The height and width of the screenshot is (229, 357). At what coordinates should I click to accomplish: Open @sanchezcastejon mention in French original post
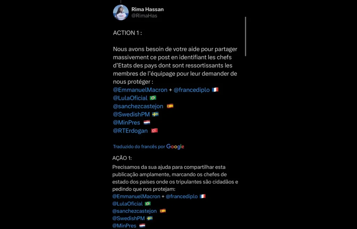(x=138, y=106)
